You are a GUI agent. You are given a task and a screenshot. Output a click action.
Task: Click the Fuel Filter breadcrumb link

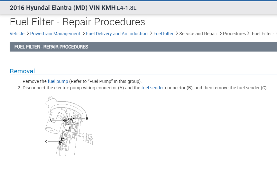(163, 34)
